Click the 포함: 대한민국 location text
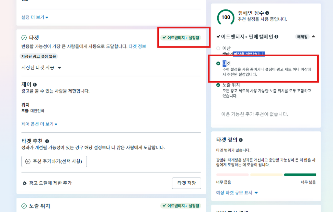Screen dimensions: 333x212 33,111
